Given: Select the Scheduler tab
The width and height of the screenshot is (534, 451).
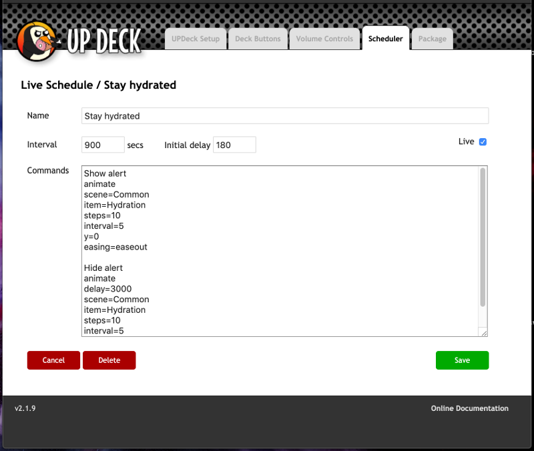Looking at the screenshot, I should [x=386, y=39].
